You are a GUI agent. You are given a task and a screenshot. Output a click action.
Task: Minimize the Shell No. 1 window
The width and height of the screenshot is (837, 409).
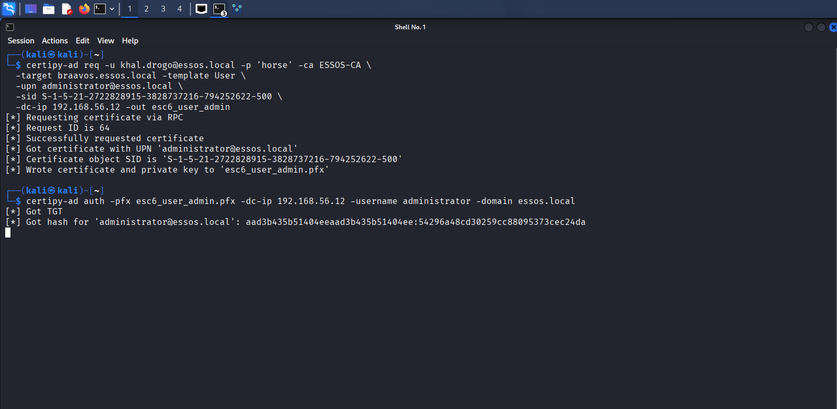tap(809, 27)
